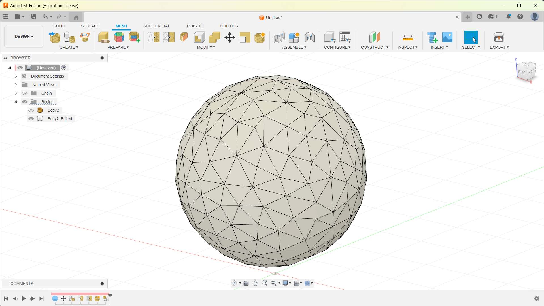
Task: Open the DESIGN workspace dropdown
Action: (x=24, y=36)
